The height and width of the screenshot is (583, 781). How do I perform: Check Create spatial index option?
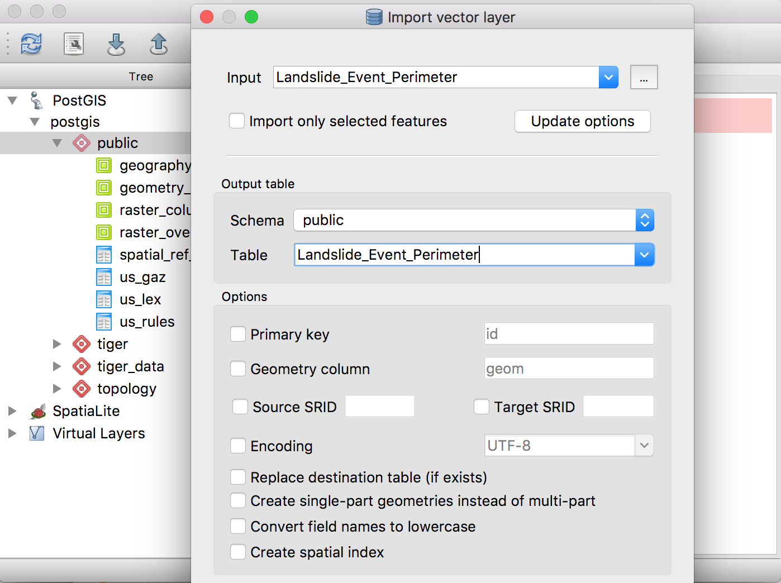click(x=238, y=552)
